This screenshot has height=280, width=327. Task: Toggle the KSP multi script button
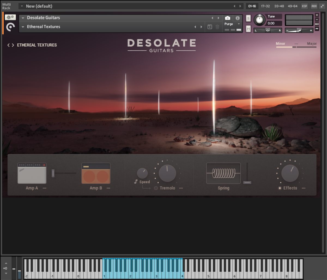point(304,6)
